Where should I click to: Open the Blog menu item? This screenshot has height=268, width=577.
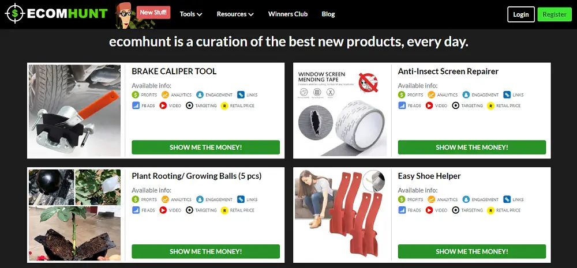(328, 14)
